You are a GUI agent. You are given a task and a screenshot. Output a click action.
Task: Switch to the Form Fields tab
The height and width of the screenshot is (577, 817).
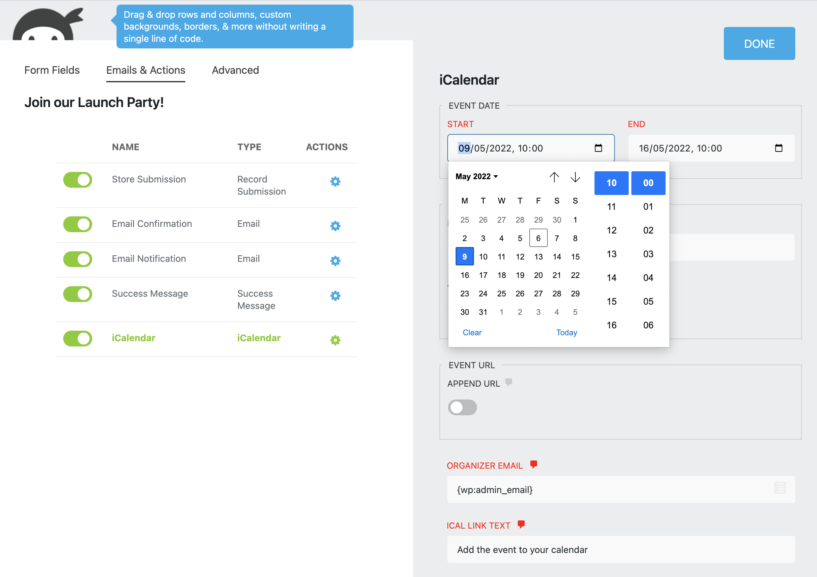pyautogui.click(x=52, y=70)
